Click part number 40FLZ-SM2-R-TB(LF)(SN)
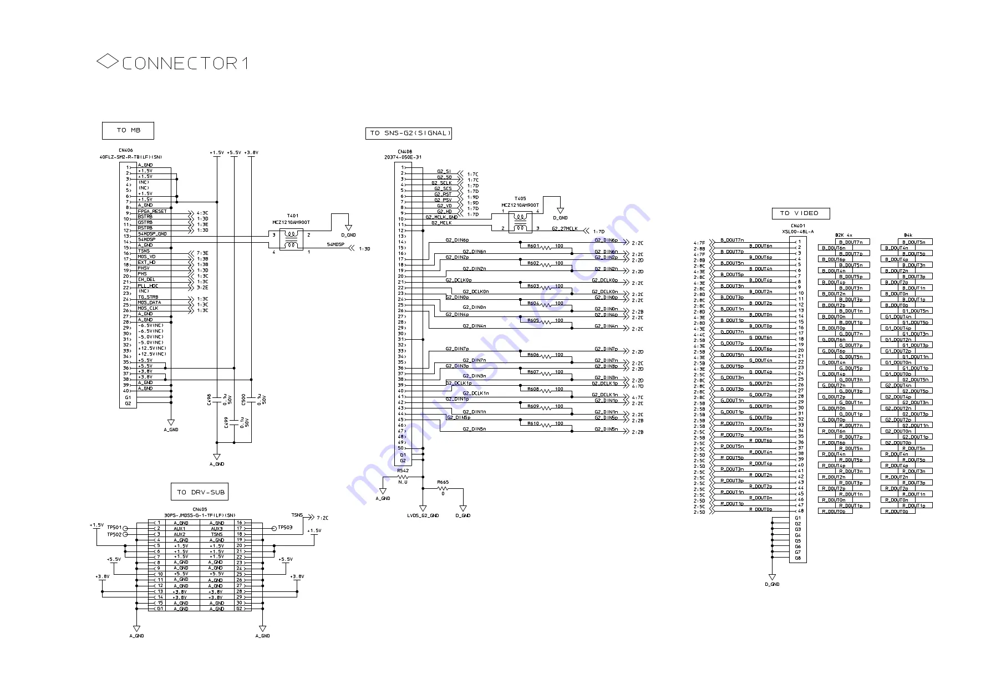 click(x=131, y=157)
